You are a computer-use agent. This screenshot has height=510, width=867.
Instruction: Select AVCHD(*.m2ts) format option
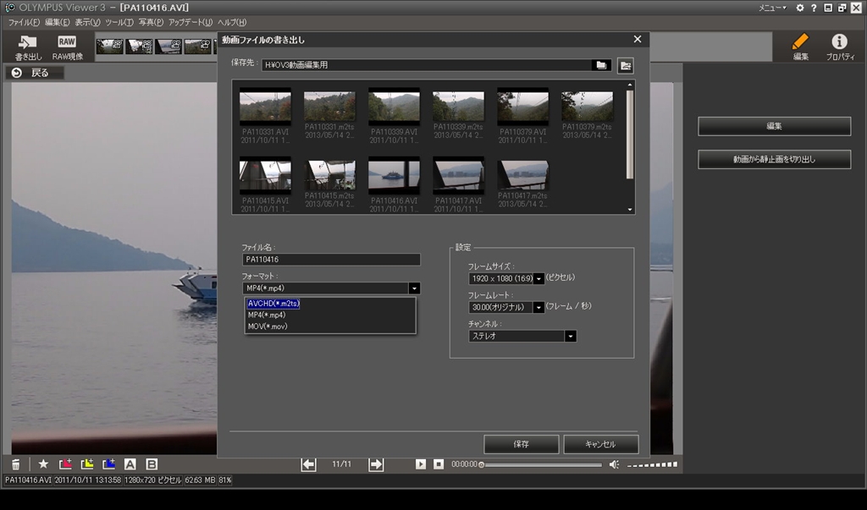(273, 304)
